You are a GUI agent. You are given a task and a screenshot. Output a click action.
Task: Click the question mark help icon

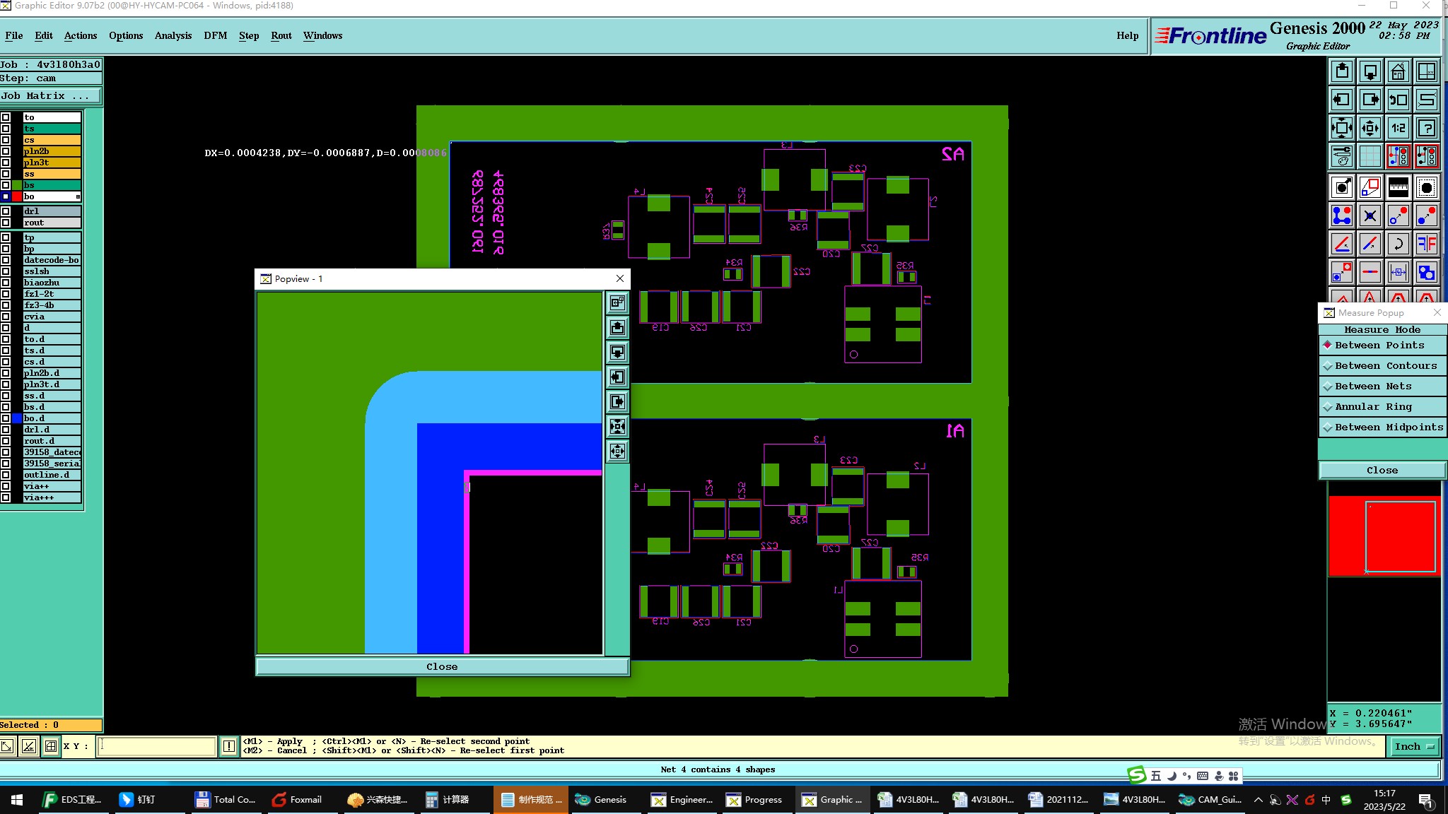point(1426,128)
